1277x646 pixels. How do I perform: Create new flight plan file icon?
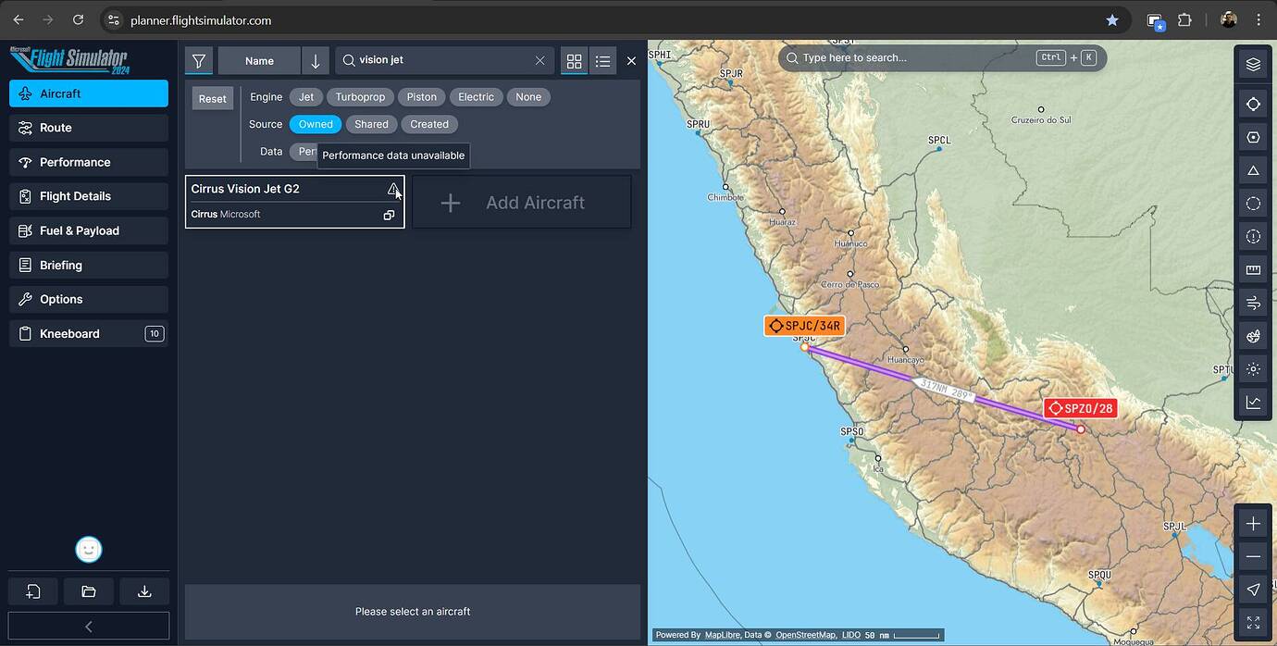pyautogui.click(x=33, y=591)
